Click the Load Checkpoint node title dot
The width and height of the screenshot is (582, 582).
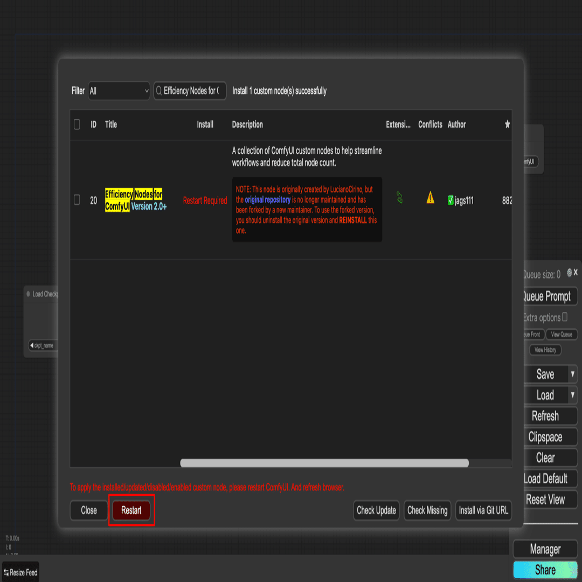coord(28,294)
